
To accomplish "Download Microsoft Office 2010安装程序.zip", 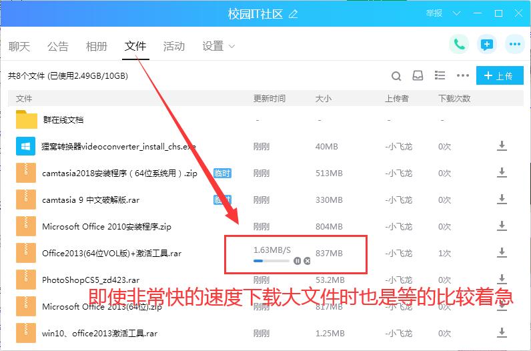I will coord(502,226).
